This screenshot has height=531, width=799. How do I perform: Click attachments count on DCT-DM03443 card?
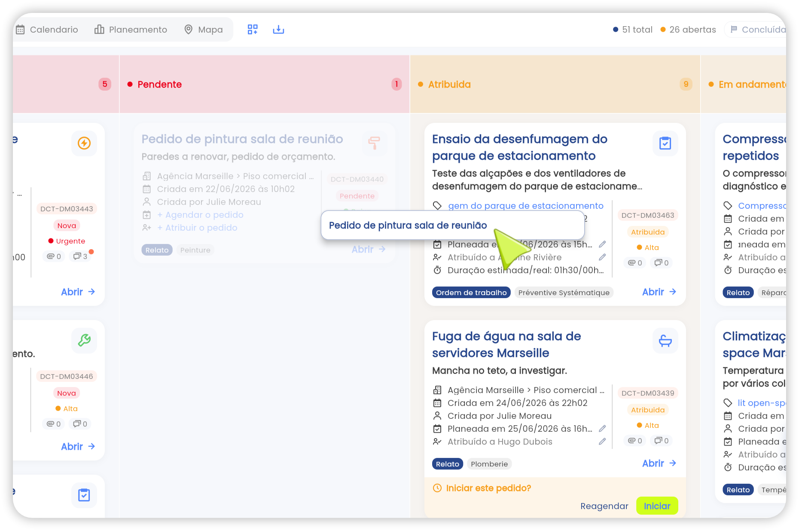click(x=54, y=256)
